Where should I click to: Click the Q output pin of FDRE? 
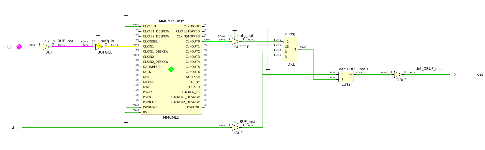pos(295,49)
